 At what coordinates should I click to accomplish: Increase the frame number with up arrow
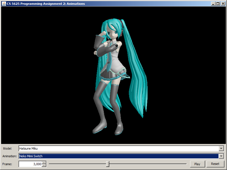tap(44, 163)
